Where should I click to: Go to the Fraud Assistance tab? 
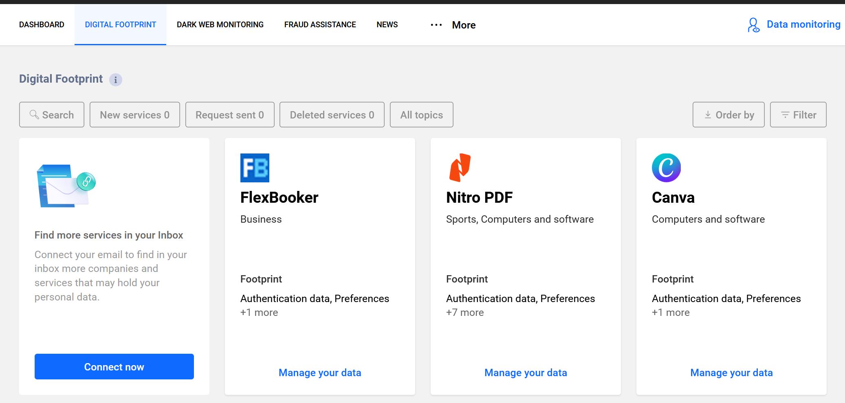click(x=320, y=25)
